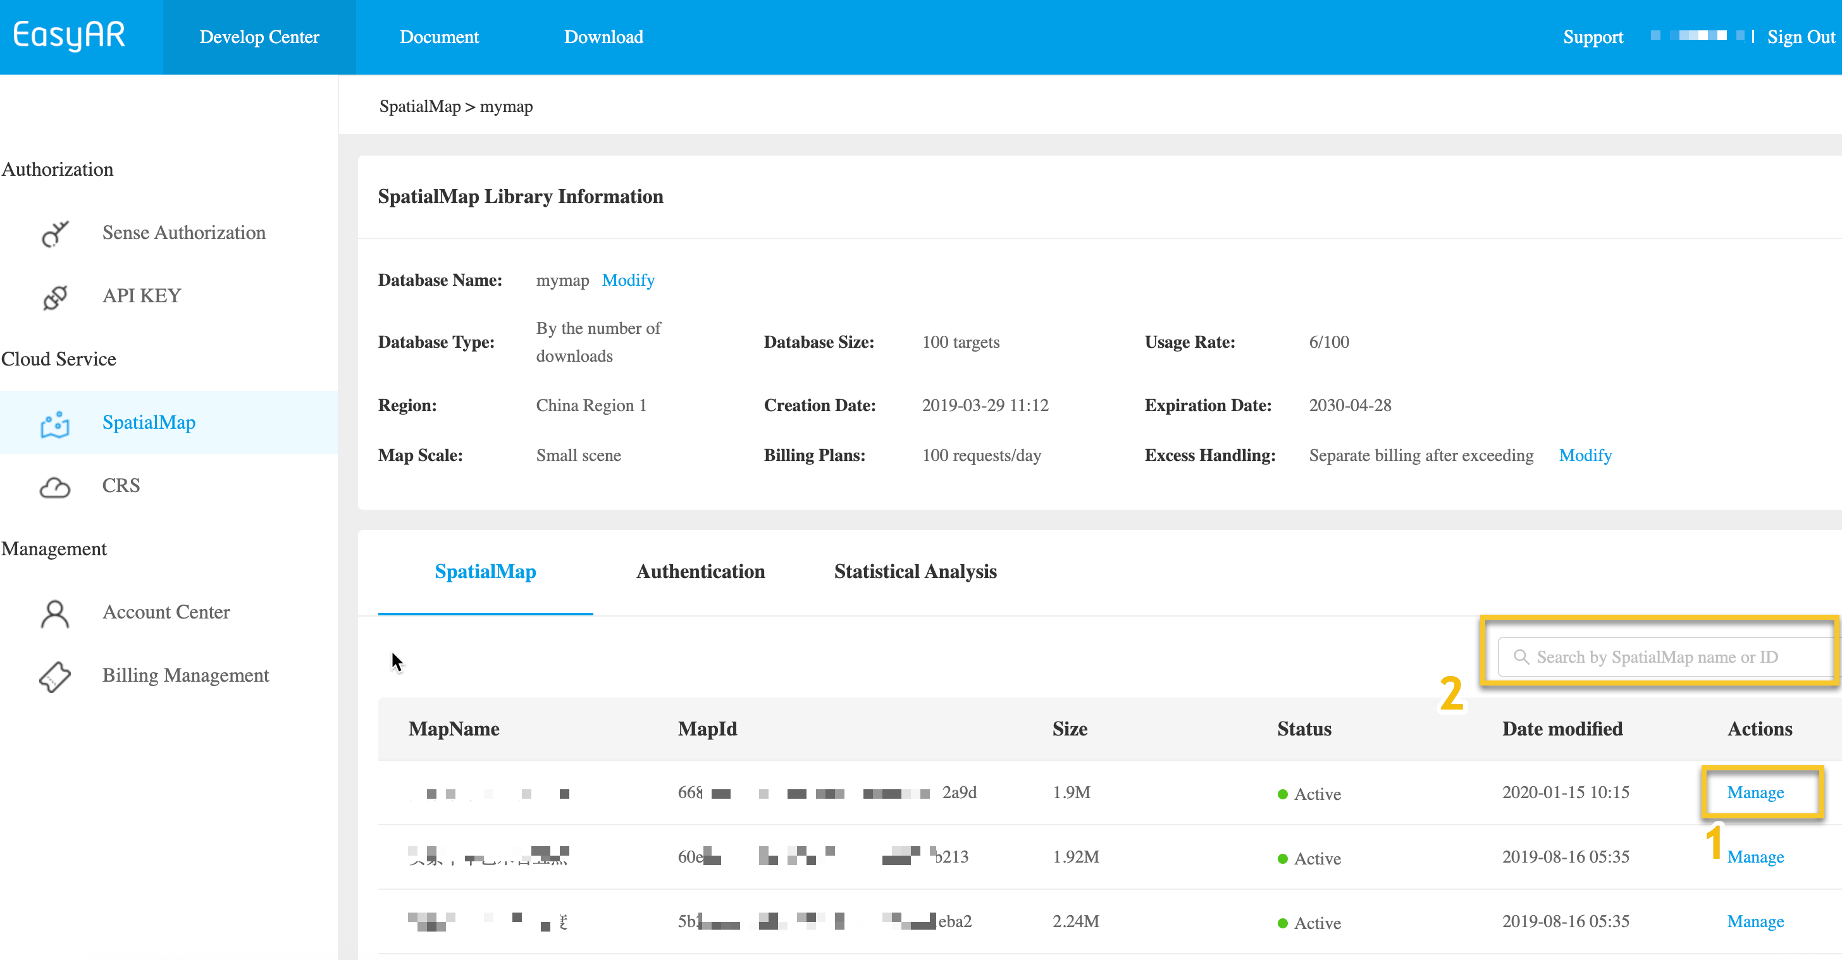Switch to the Authentication tab
This screenshot has height=960, width=1842.
point(700,572)
